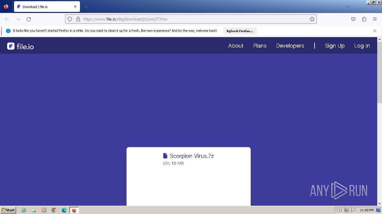The image size is (382, 214).
Task: Switch to Firefox taskbar button
Action: tap(74, 210)
